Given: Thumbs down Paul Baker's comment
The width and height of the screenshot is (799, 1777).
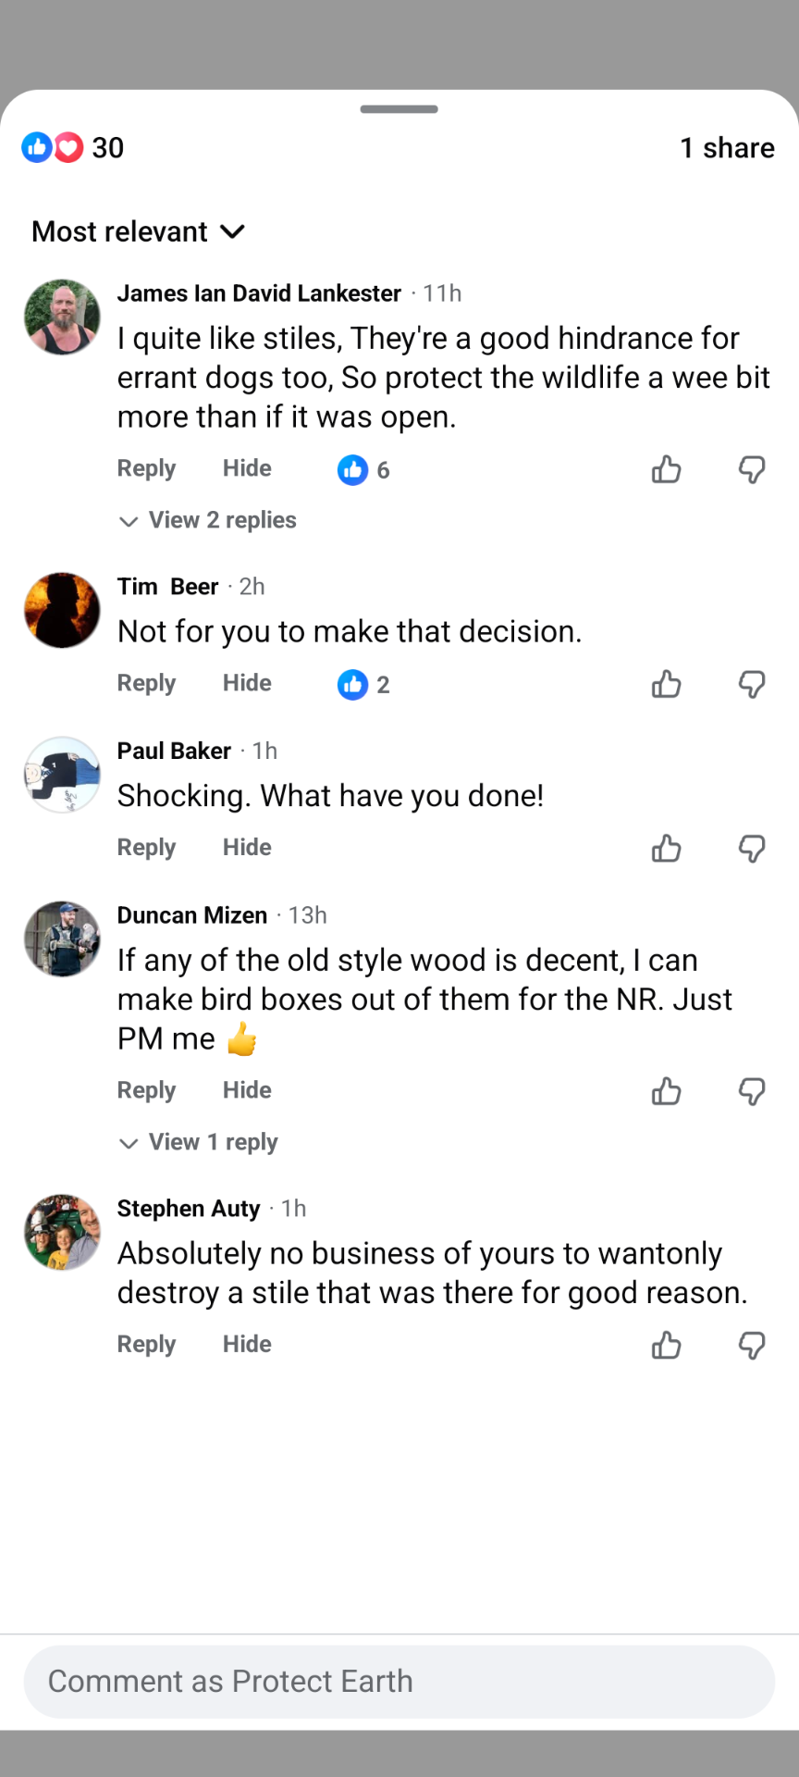Looking at the screenshot, I should point(752,849).
